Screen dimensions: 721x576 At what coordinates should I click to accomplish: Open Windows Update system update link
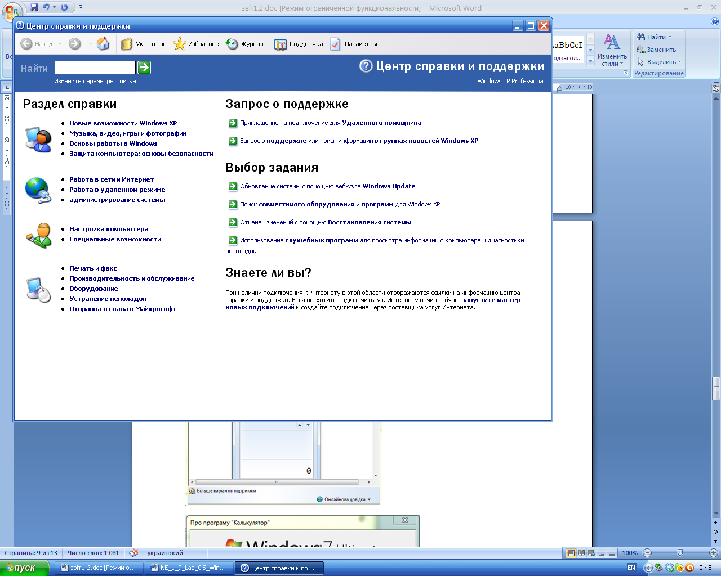389,186
